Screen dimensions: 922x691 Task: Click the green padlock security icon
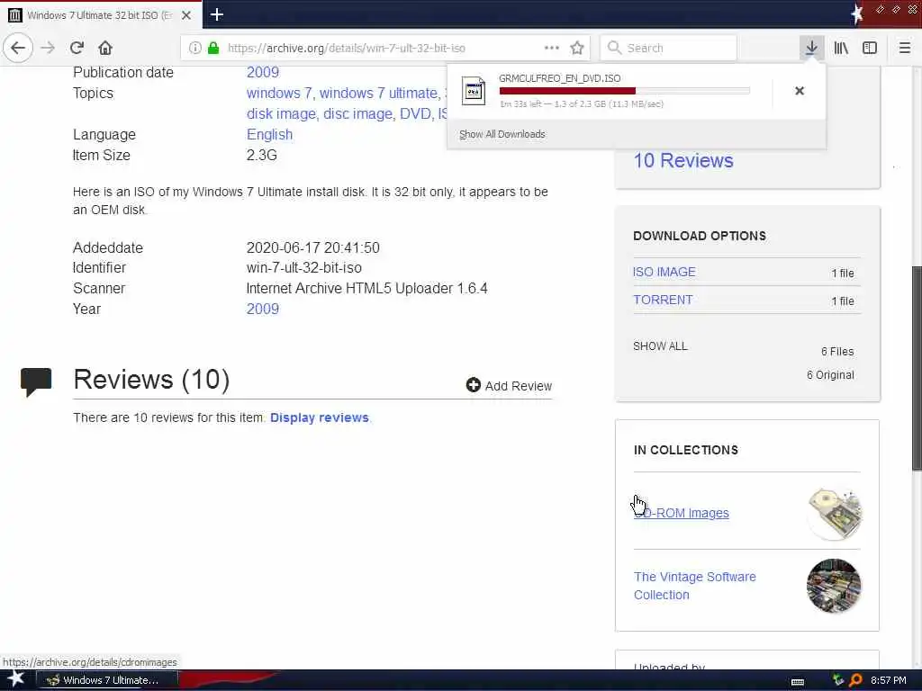pyautogui.click(x=212, y=48)
